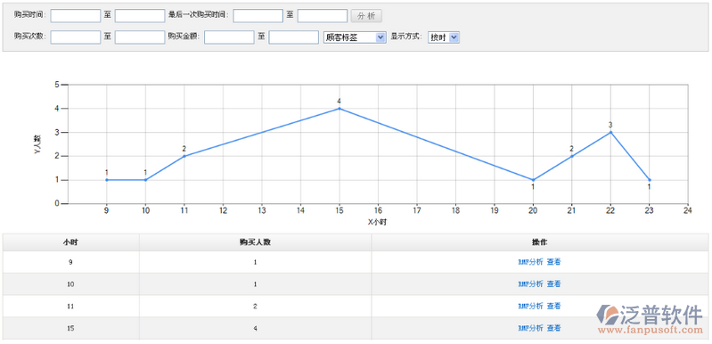Select the 购买金额 minimum field
Viewport: 712px width, 344px height.
pyautogui.click(x=229, y=37)
